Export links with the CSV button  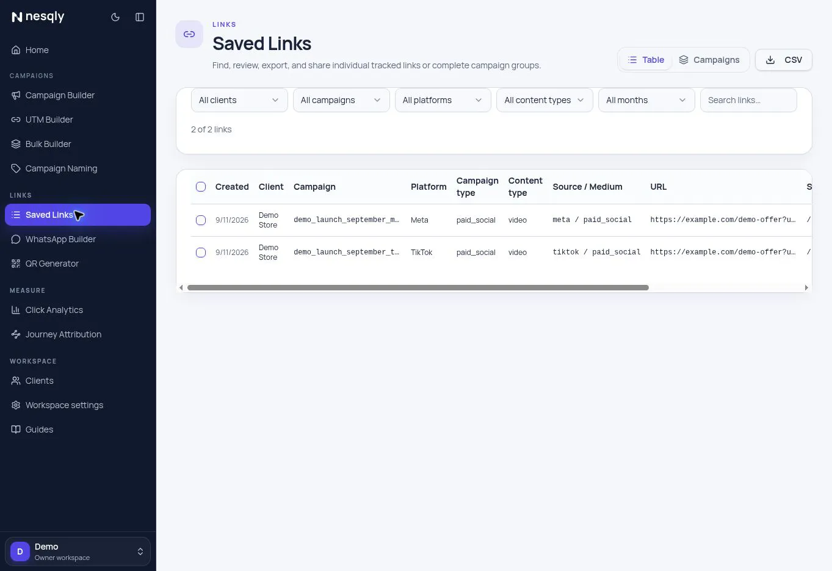click(x=784, y=60)
